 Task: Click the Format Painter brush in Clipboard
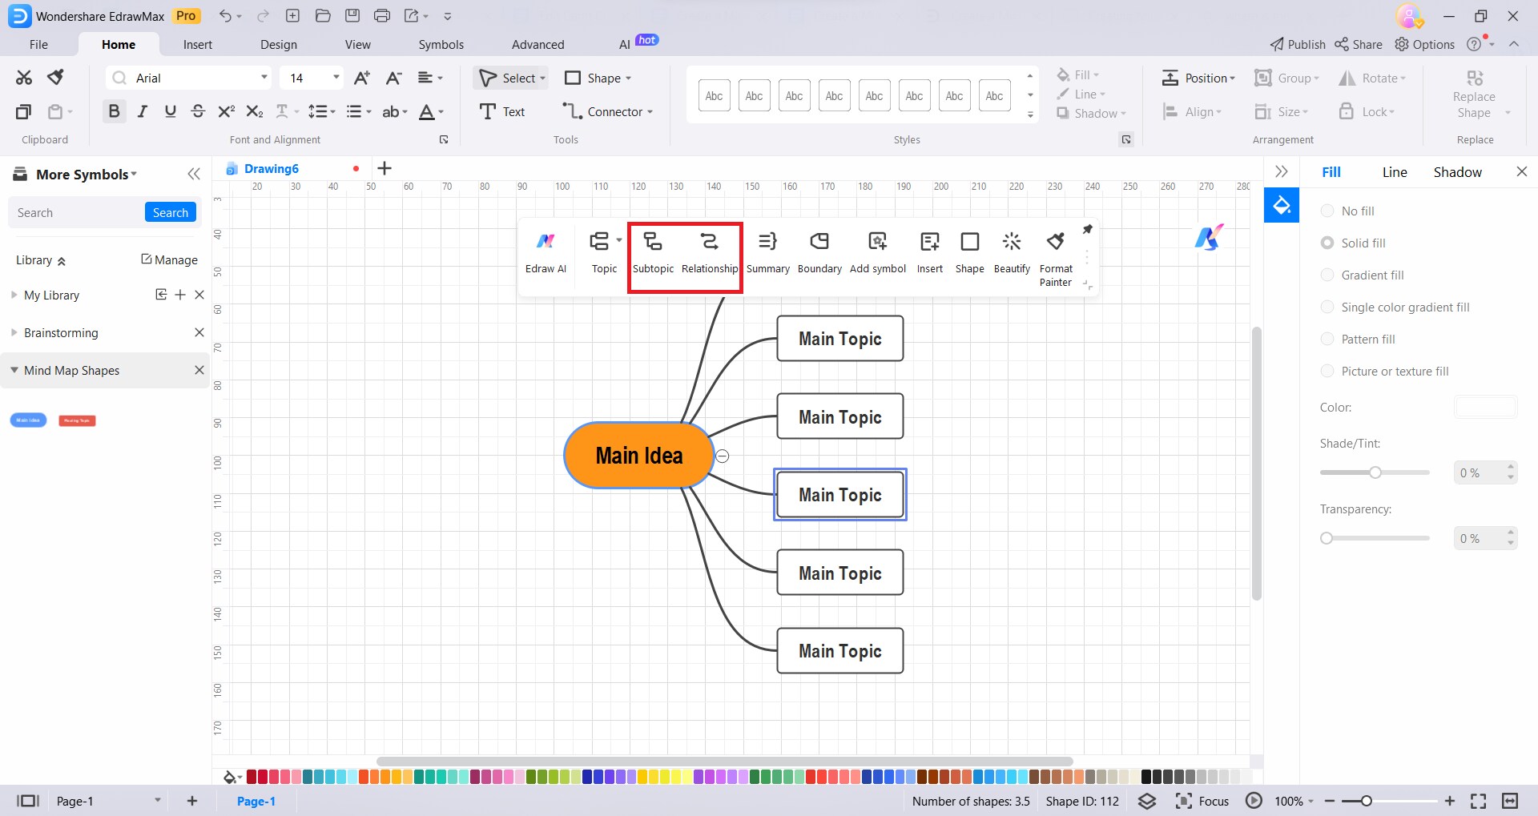[55, 78]
